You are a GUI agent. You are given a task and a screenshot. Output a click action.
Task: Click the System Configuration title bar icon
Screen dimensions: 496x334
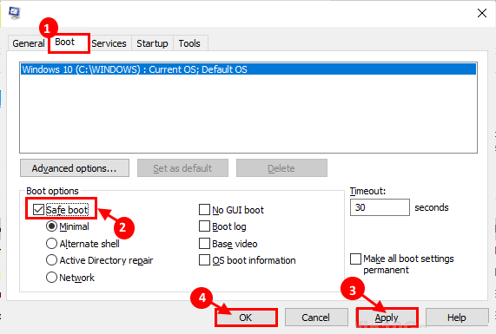tap(15, 13)
